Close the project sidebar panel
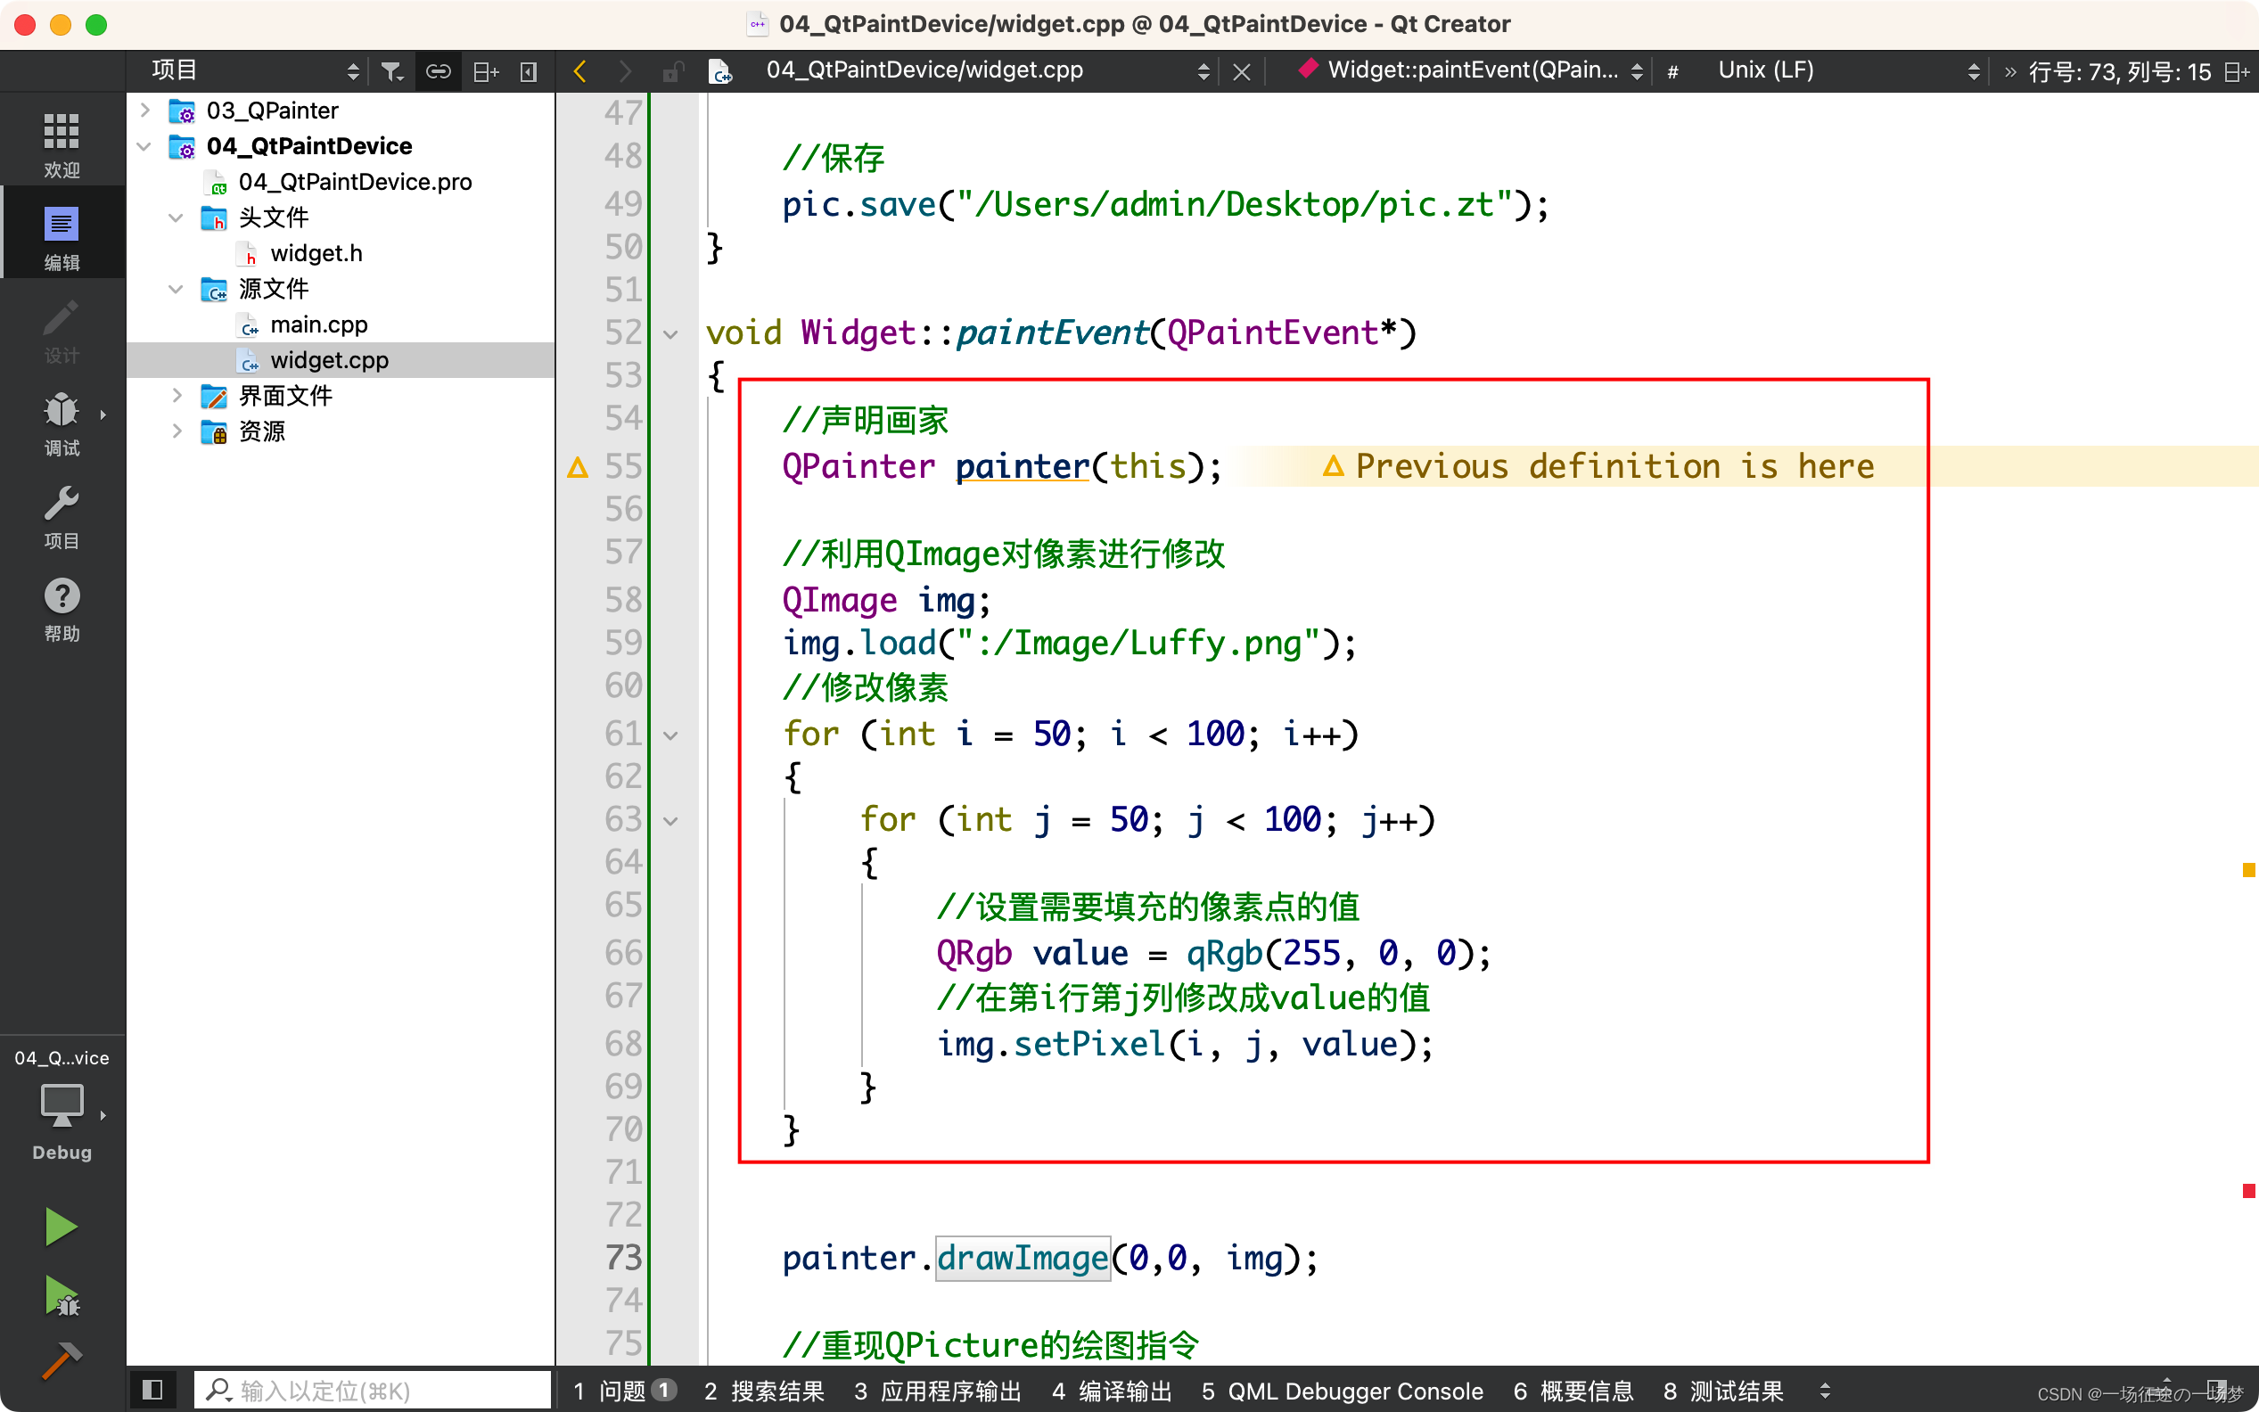This screenshot has height=1412, width=2259. (x=529, y=71)
